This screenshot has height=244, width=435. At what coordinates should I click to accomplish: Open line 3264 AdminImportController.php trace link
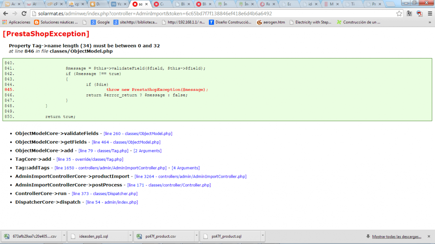coord(190,176)
